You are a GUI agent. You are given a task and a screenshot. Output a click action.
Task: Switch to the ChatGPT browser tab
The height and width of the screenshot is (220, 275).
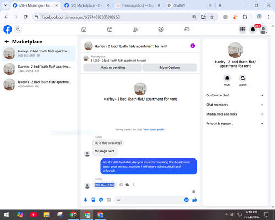click(x=189, y=5)
